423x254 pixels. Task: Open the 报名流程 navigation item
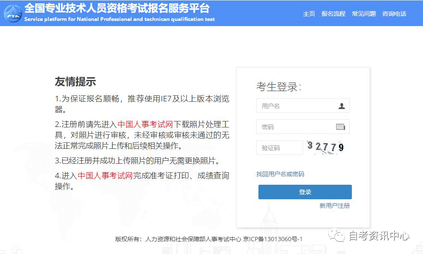coord(333,14)
